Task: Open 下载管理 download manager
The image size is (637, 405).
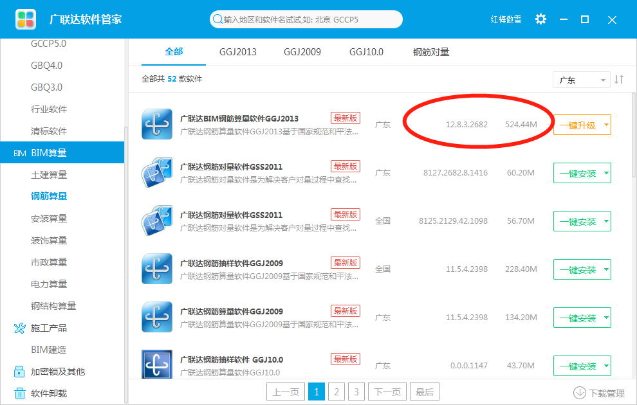Action: (599, 393)
